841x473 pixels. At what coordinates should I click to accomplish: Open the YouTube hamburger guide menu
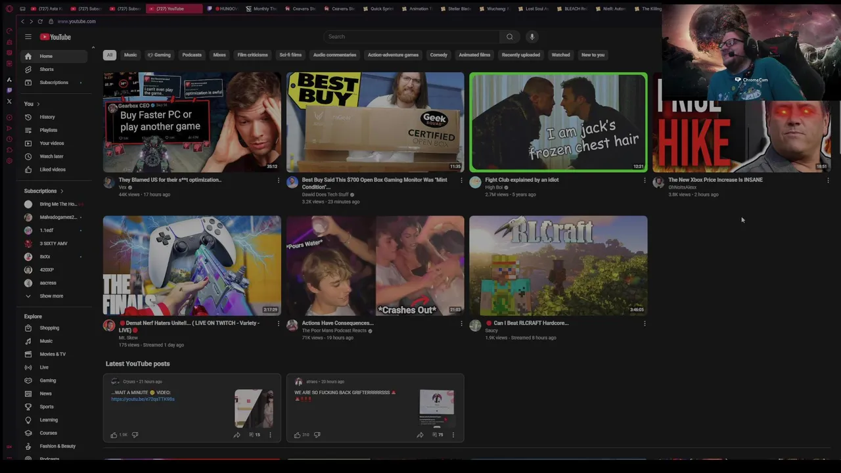point(28,37)
